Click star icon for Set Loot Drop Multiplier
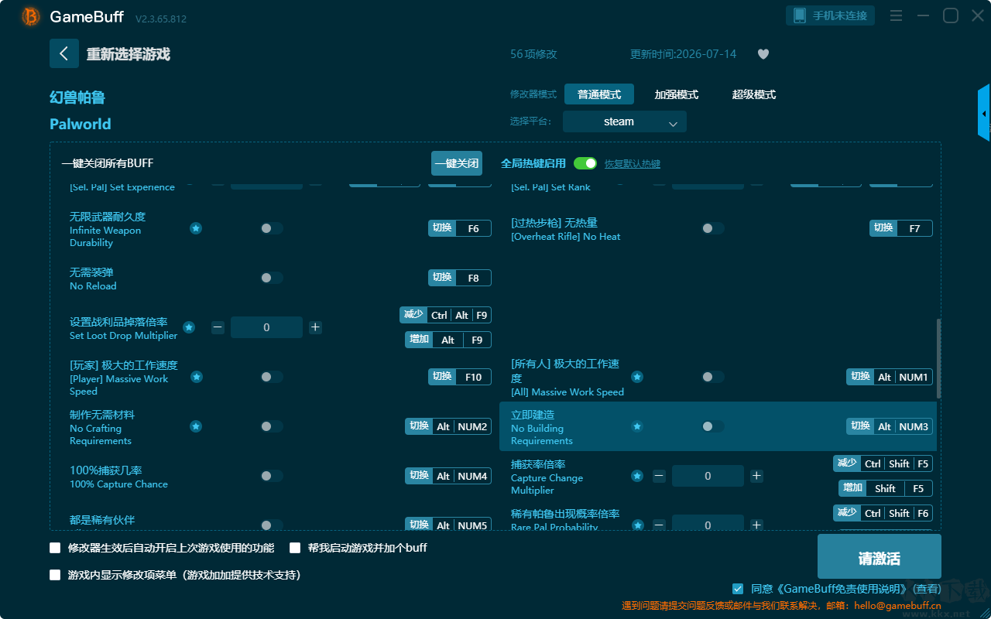Viewport: 991px width, 619px height. point(189,327)
